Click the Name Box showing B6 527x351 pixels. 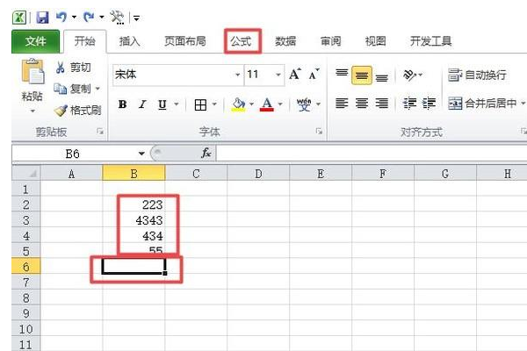pos(73,154)
